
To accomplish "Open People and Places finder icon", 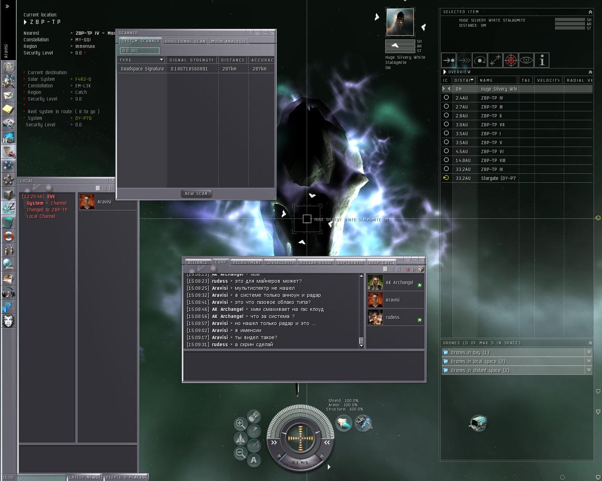I will [8, 81].
